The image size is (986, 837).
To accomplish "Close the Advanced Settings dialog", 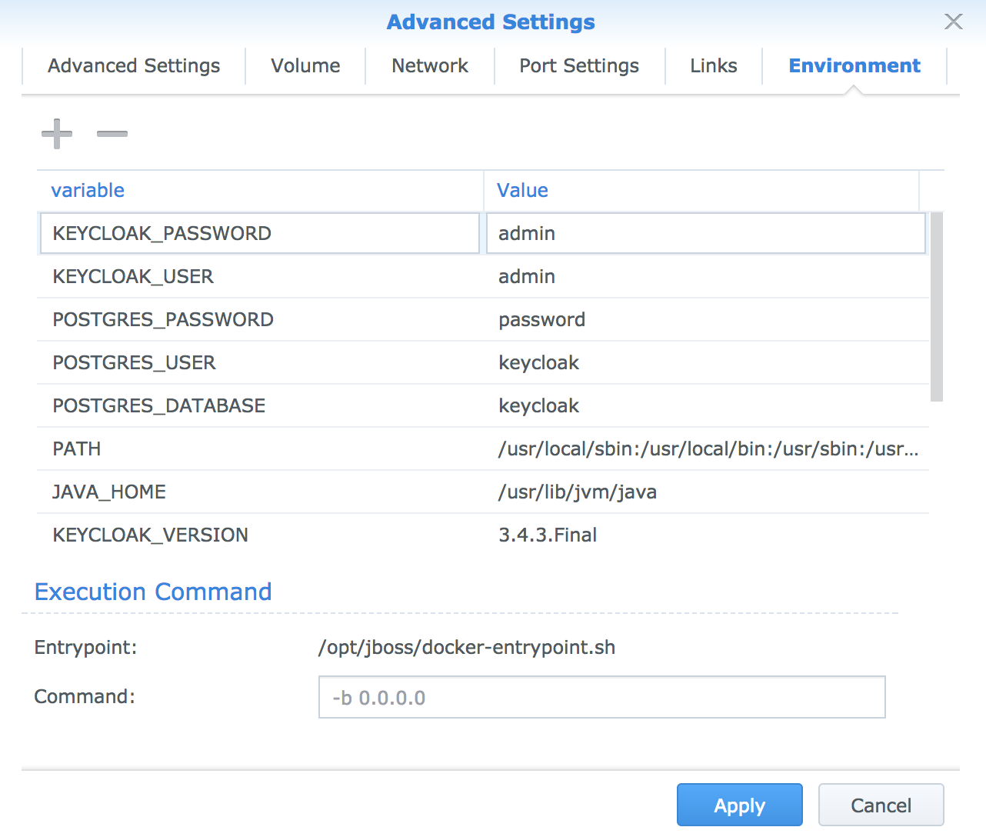I will [x=954, y=22].
